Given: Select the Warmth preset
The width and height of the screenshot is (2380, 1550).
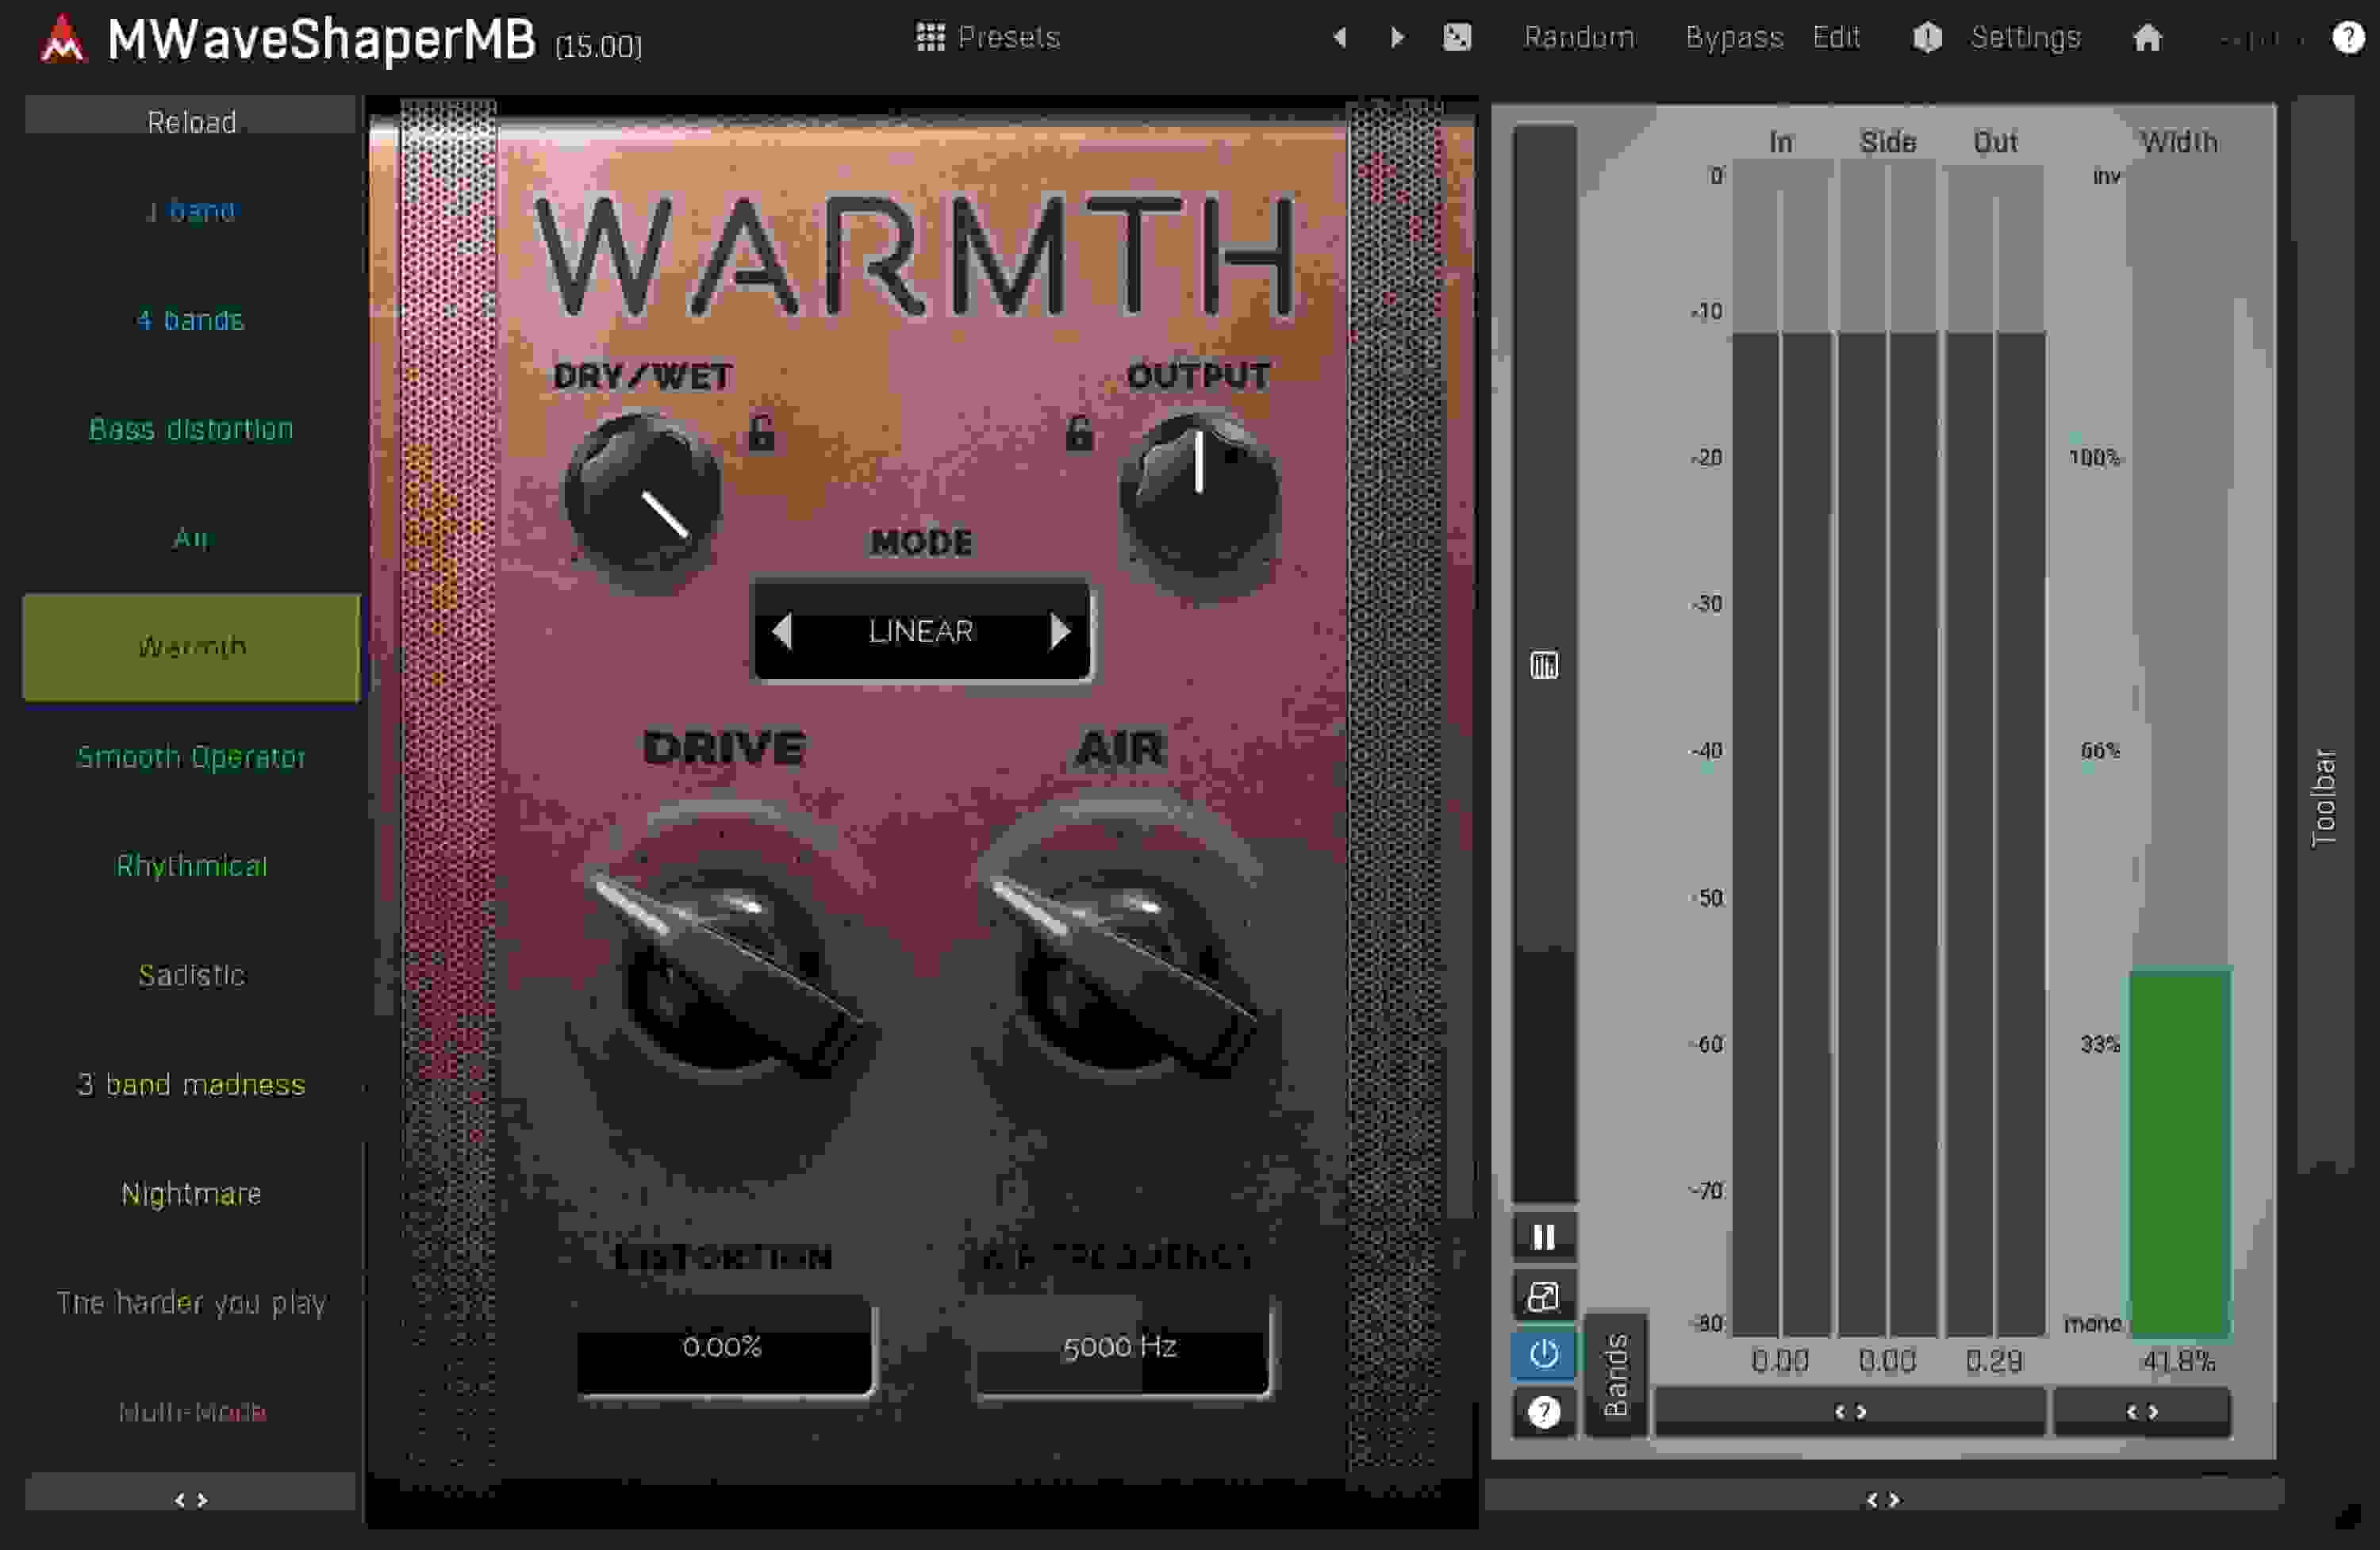Looking at the screenshot, I should [x=191, y=647].
